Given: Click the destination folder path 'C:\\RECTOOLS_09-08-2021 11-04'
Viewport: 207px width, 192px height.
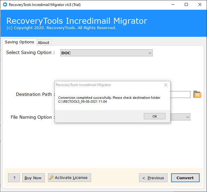Looking at the screenshot, I should tap(82, 101).
